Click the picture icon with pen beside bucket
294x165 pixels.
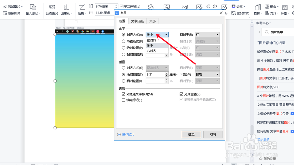(167, 7)
